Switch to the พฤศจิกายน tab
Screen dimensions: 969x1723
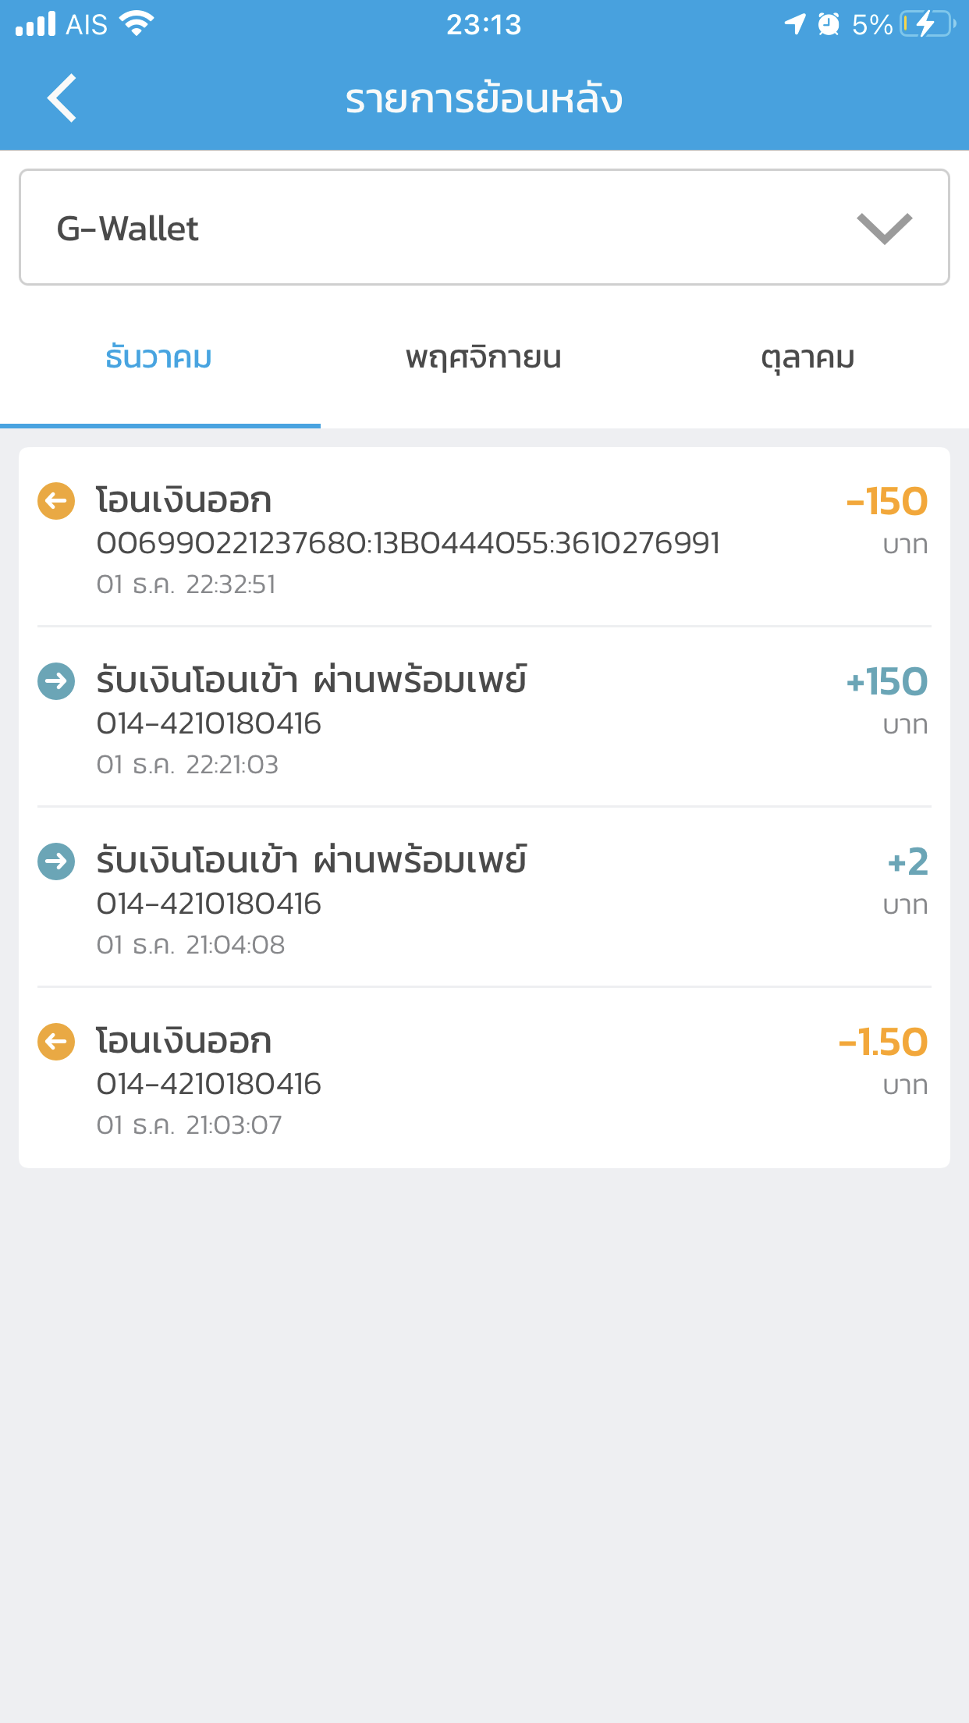coord(484,358)
